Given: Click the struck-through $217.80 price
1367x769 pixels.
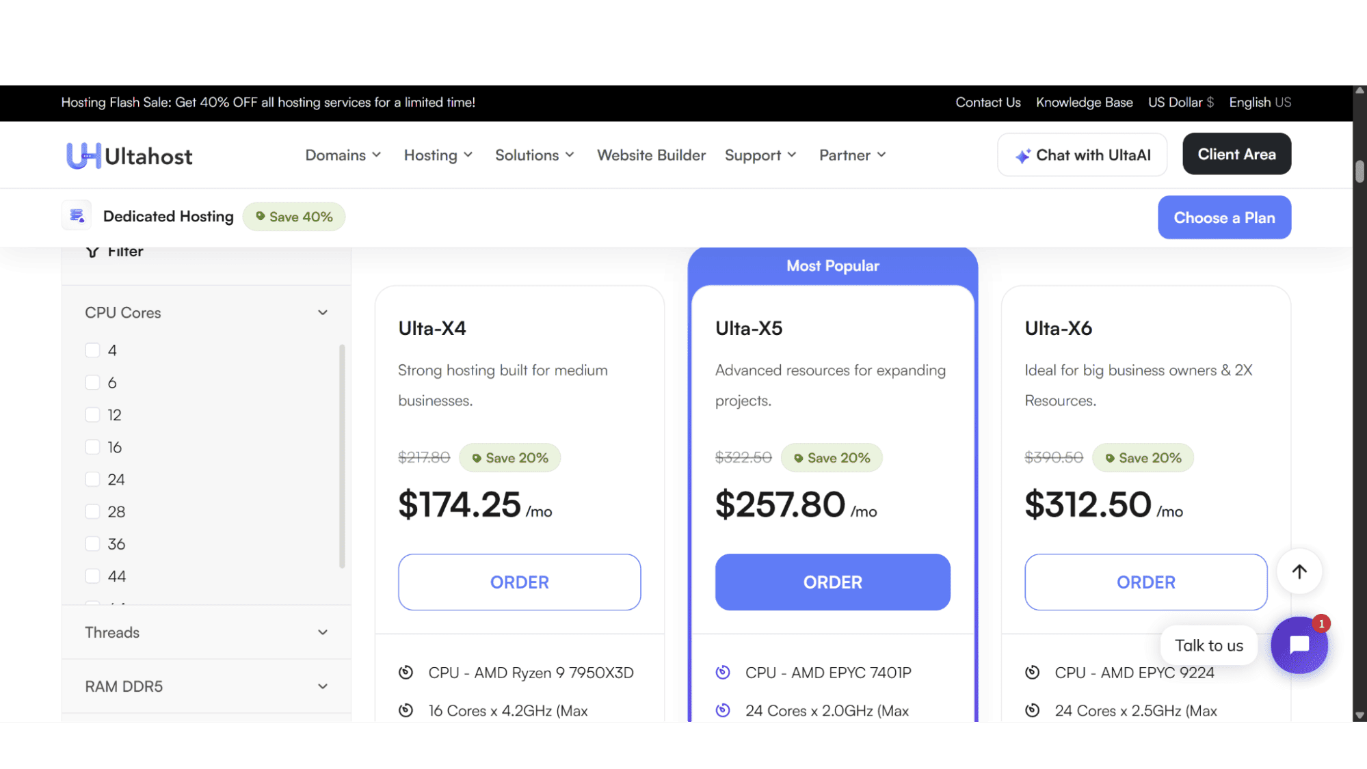Looking at the screenshot, I should click(x=424, y=457).
